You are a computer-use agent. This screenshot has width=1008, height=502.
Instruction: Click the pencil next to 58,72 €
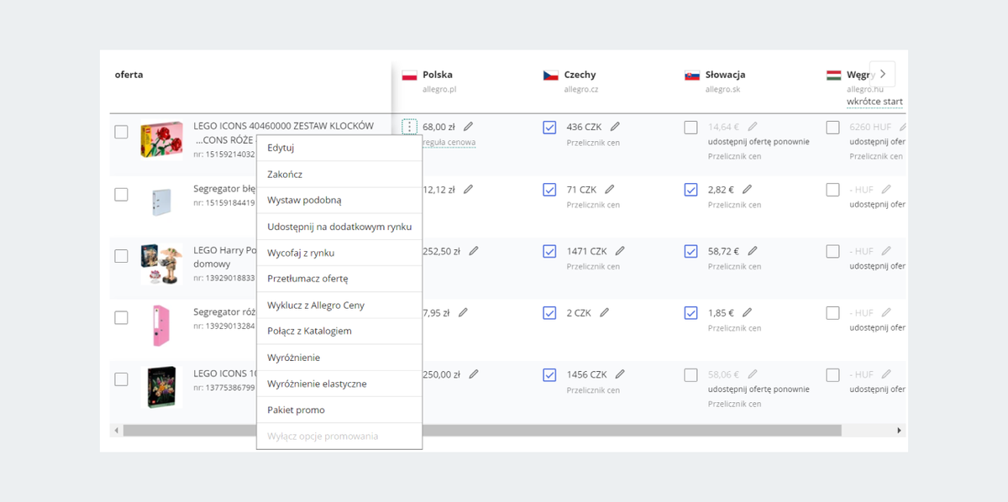point(753,250)
